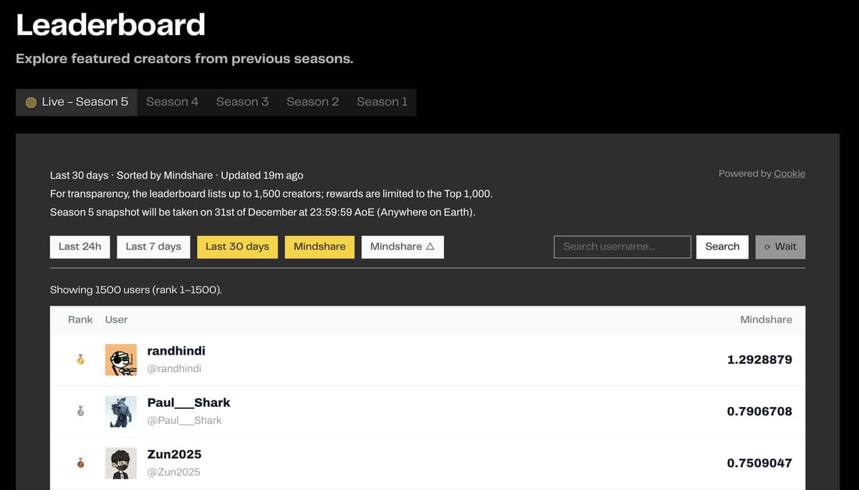Click the search username input field
Image resolution: width=859 pixels, height=490 pixels.
(x=622, y=246)
